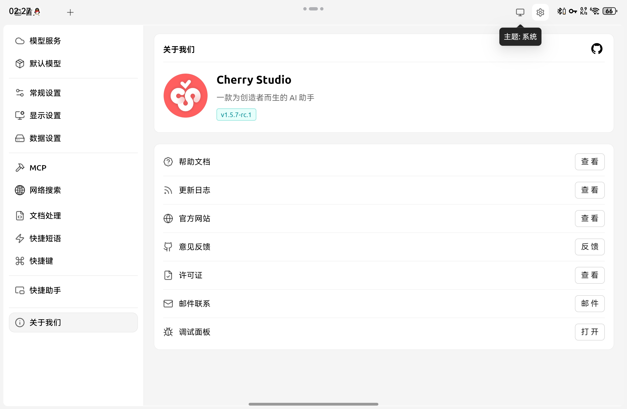Go to 文档处理 settings
The width and height of the screenshot is (627, 409).
[x=73, y=216]
